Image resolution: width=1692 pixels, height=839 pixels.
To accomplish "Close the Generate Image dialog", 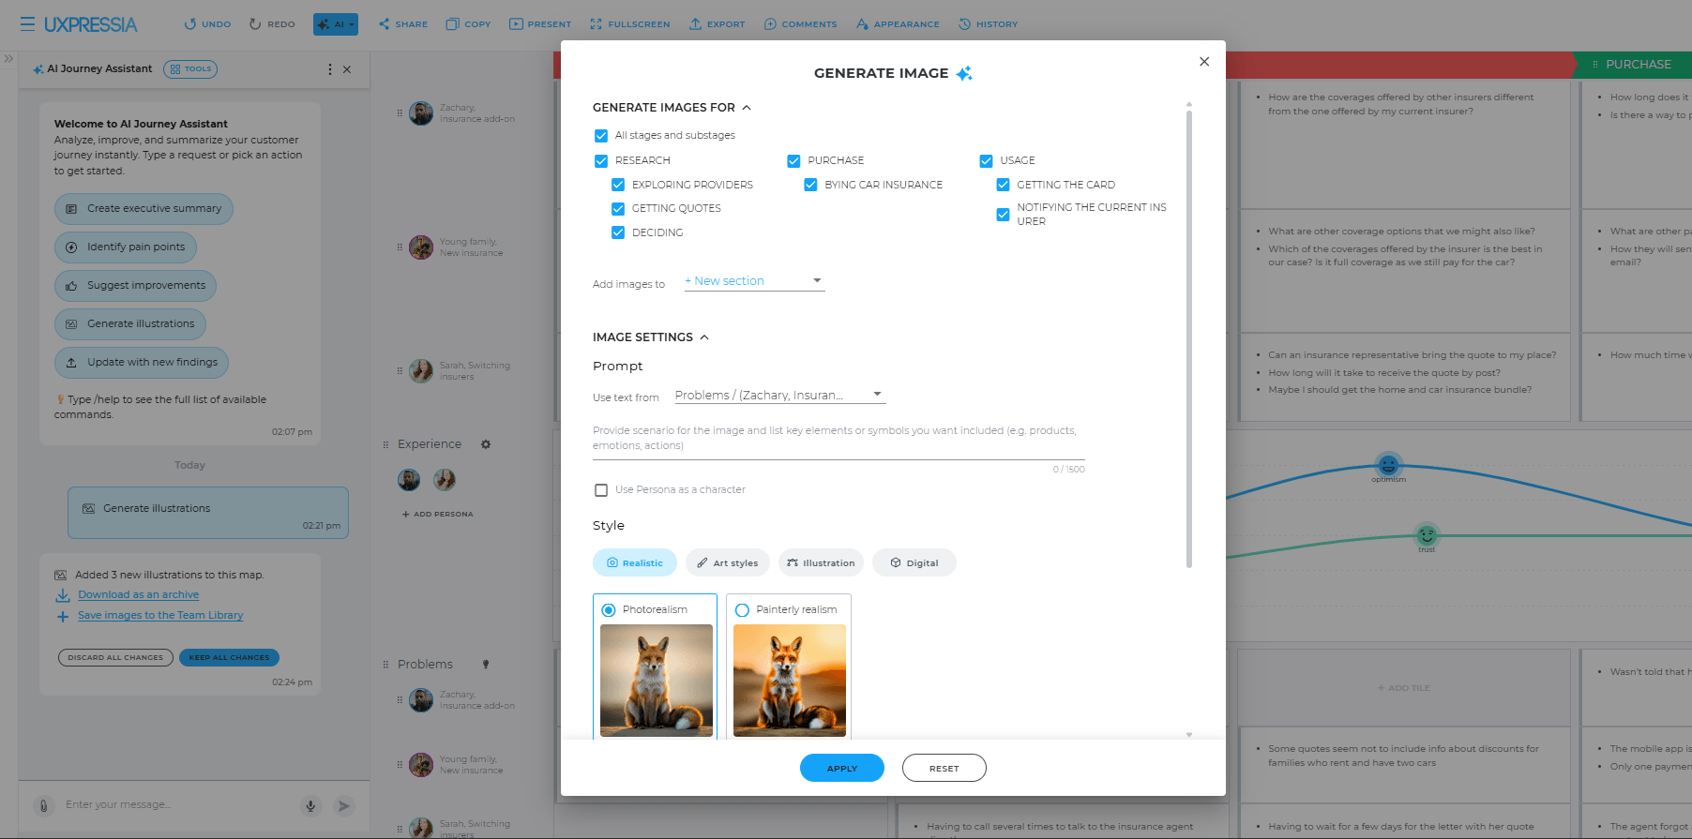I will [x=1204, y=62].
